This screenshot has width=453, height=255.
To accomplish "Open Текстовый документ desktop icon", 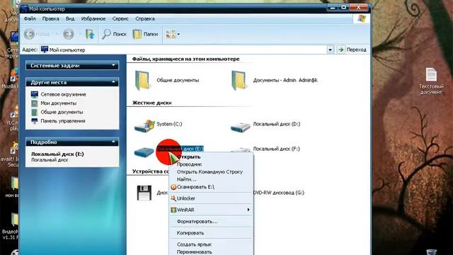I will pyautogui.click(x=431, y=81).
